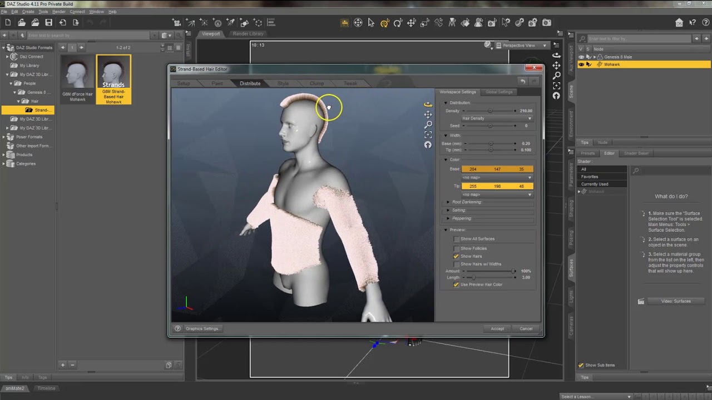Click the Cancel button

tap(526, 329)
